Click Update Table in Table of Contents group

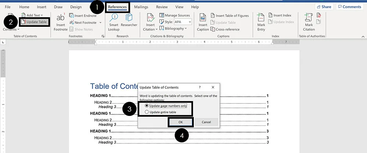[x=34, y=22]
